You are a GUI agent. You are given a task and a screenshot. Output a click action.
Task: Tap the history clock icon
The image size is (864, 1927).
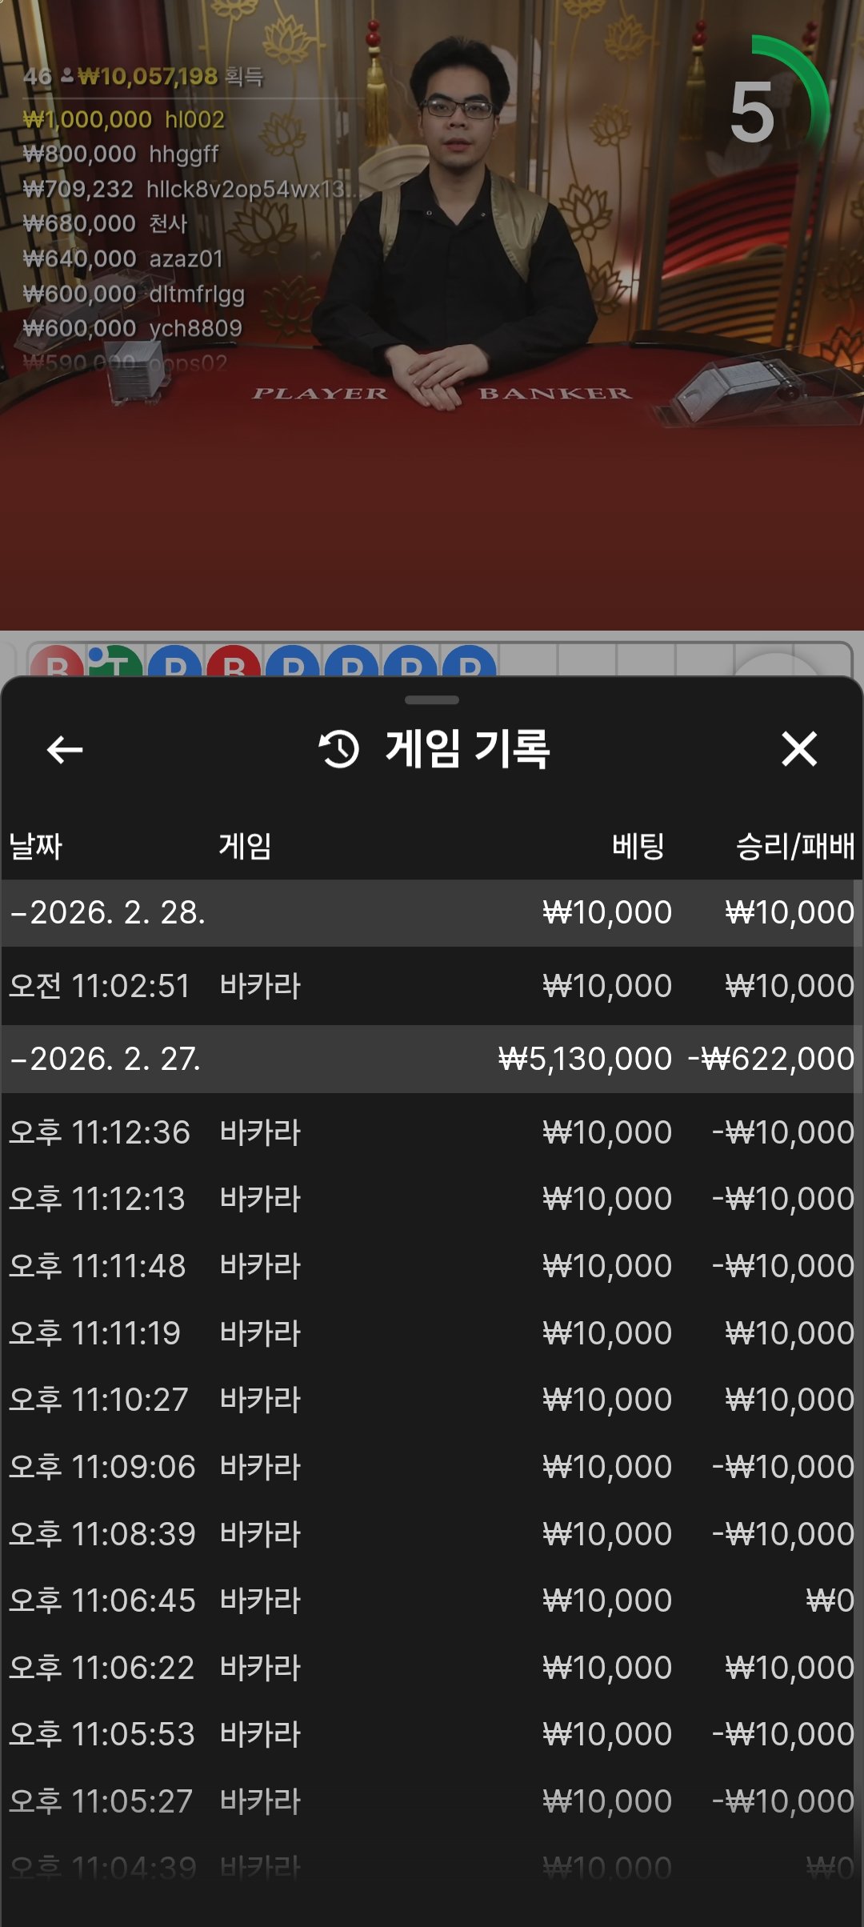[339, 750]
